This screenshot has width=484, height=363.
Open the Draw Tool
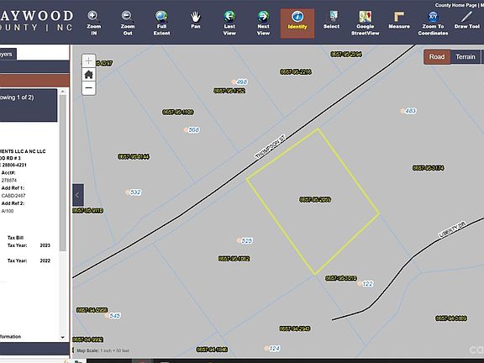click(467, 20)
